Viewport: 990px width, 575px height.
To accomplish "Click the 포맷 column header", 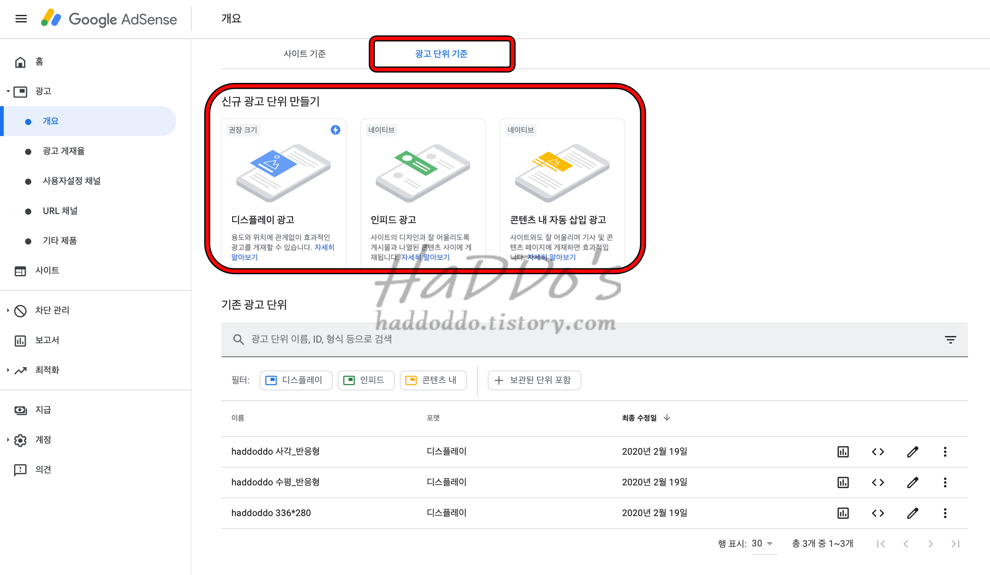I will point(433,418).
